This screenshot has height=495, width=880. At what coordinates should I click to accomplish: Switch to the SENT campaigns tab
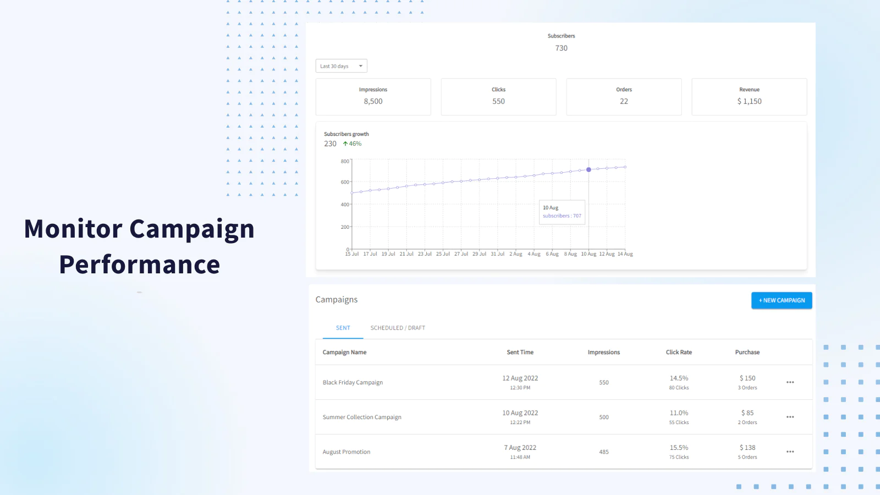[x=343, y=328]
